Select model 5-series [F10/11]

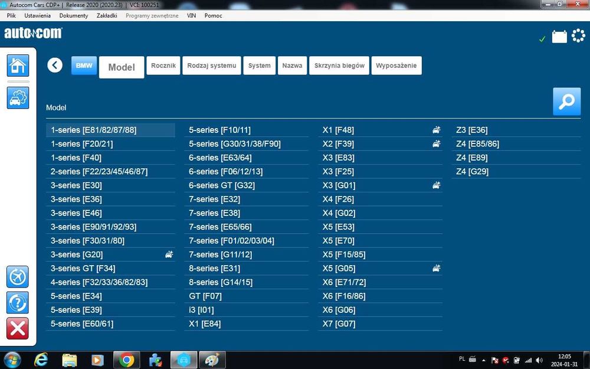coord(247,130)
